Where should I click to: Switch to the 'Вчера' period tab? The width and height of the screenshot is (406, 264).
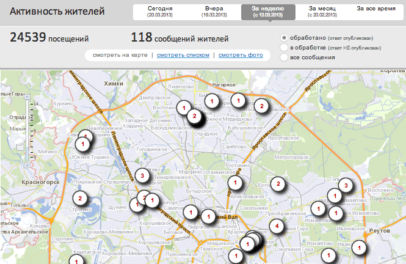coord(214,11)
